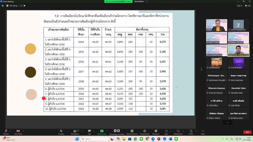Select the purple starry-sky participant tile
This screenshot has width=253, height=142.
coord(238,63)
